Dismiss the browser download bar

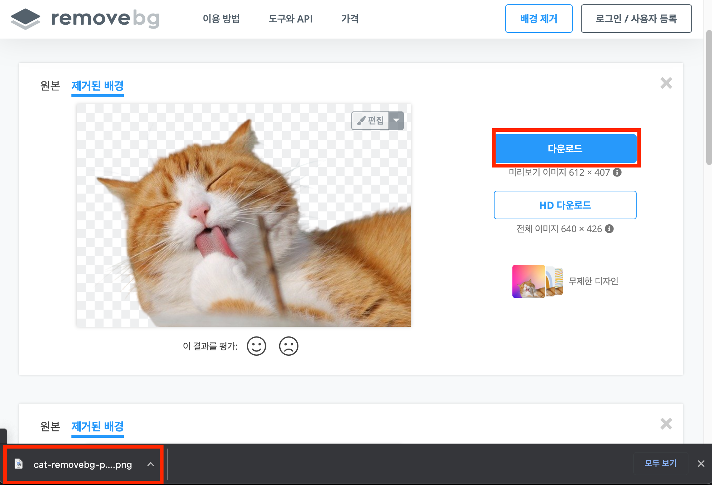(x=701, y=464)
